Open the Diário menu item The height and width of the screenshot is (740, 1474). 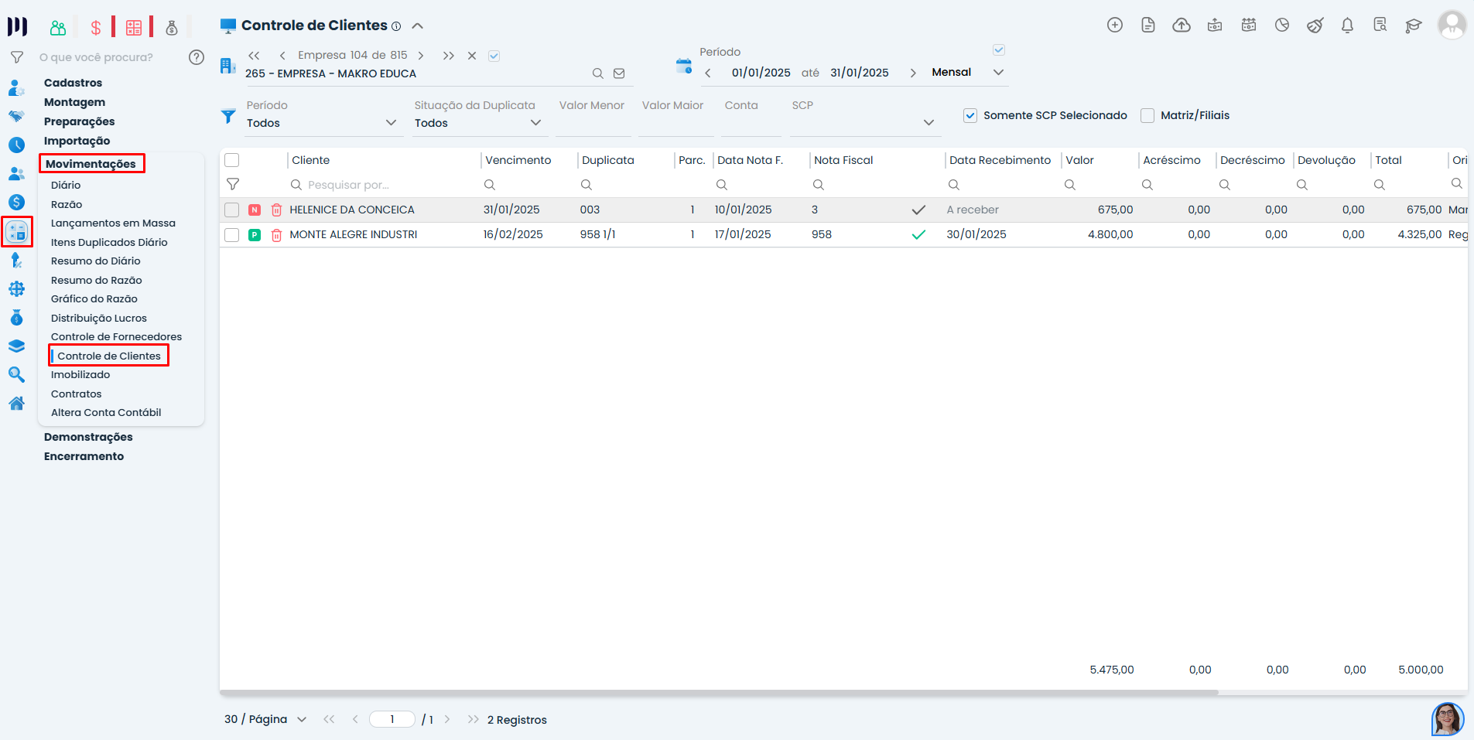(x=66, y=186)
